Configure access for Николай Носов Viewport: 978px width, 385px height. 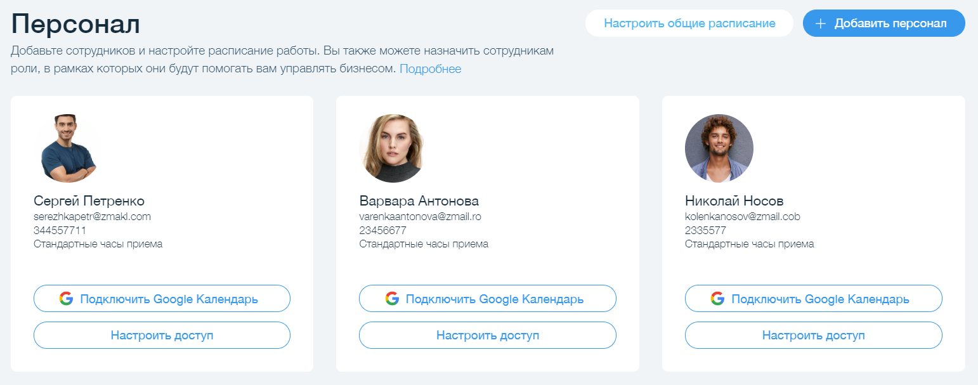click(x=813, y=336)
